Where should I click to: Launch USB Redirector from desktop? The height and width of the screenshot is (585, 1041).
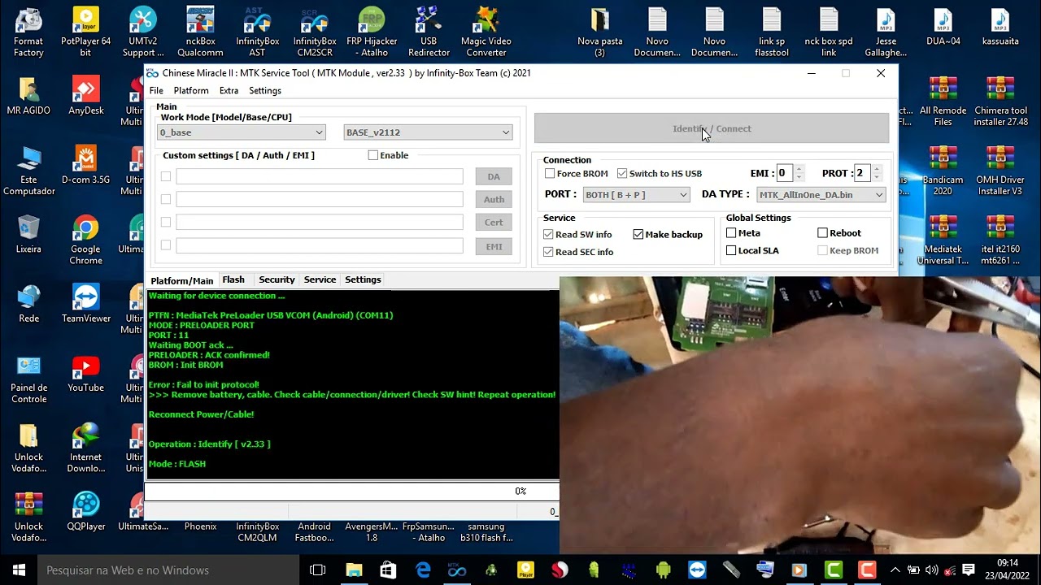[x=429, y=32]
